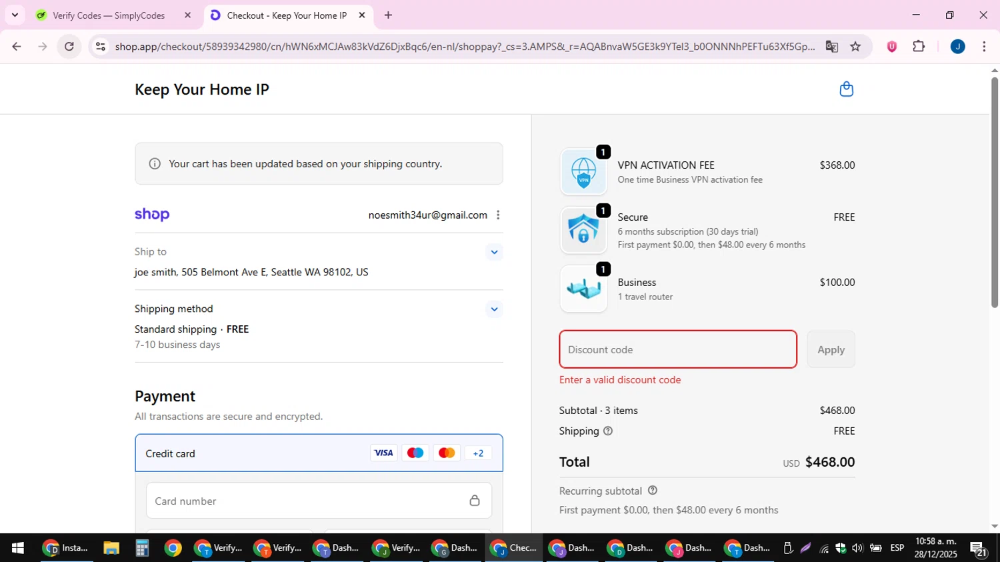Screen dimensions: 1000x562
Task: Expand the Ship to section chevron
Action: [x=494, y=252]
